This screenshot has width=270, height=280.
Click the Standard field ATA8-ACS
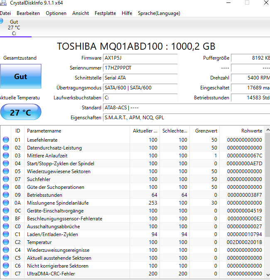187,108
